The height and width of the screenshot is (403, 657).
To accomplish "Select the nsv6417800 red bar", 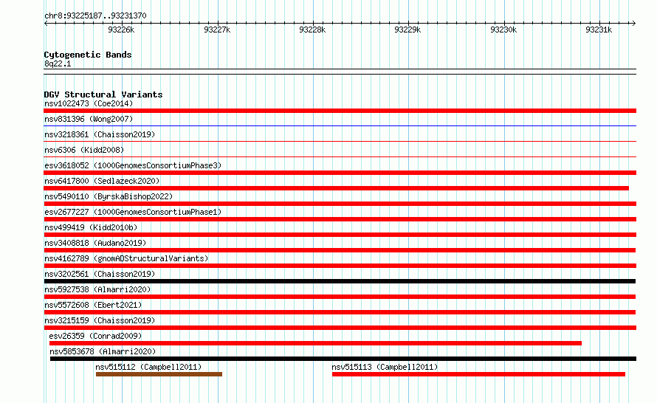I will click(336, 188).
